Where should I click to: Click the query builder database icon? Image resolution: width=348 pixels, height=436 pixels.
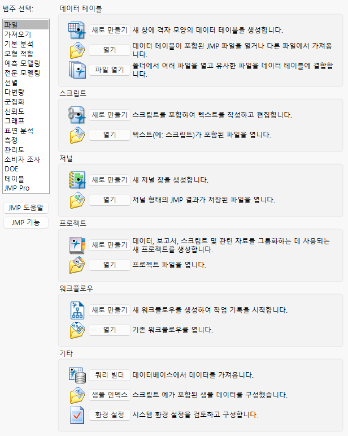77,375
